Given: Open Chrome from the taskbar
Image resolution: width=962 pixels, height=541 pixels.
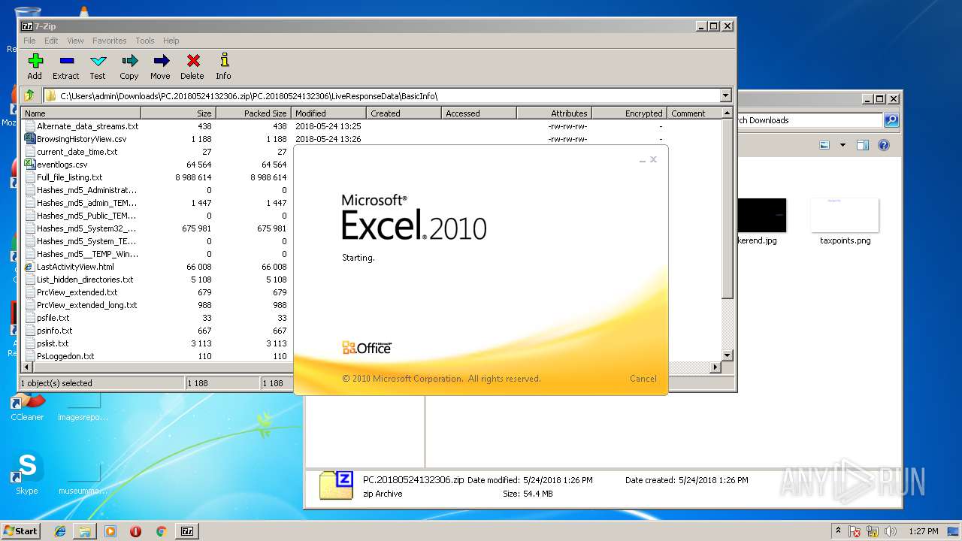Looking at the screenshot, I should click(161, 531).
